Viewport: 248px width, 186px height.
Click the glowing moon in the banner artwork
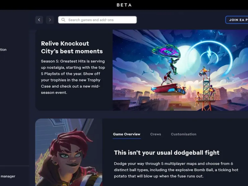pyautogui.click(x=185, y=59)
